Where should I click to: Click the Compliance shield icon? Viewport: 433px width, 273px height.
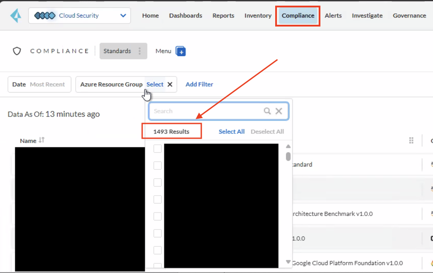point(17,51)
